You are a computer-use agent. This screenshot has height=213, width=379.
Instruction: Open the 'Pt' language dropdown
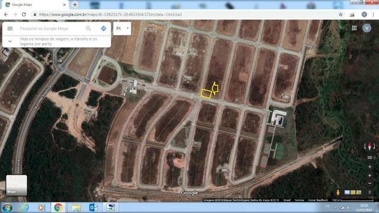[122, 28]
